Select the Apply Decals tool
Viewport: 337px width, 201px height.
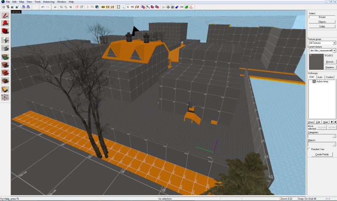click(5, 72)
